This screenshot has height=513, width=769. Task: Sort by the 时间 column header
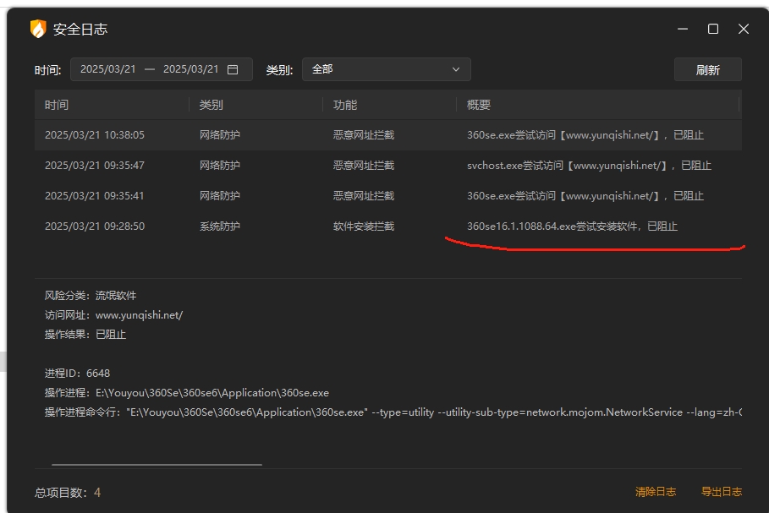click(x=57, y=105)
